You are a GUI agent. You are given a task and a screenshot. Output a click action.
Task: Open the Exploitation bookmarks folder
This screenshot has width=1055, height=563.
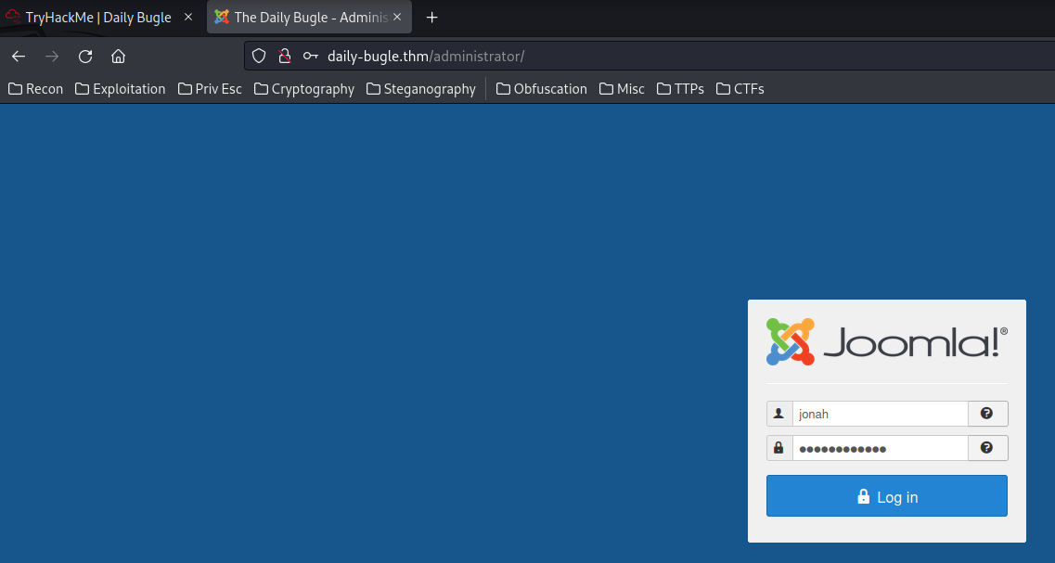pos(121,89)
